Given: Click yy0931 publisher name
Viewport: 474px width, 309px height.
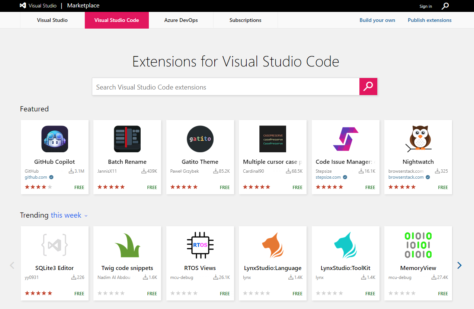Looking at the screenshot, I should point(32,277).
